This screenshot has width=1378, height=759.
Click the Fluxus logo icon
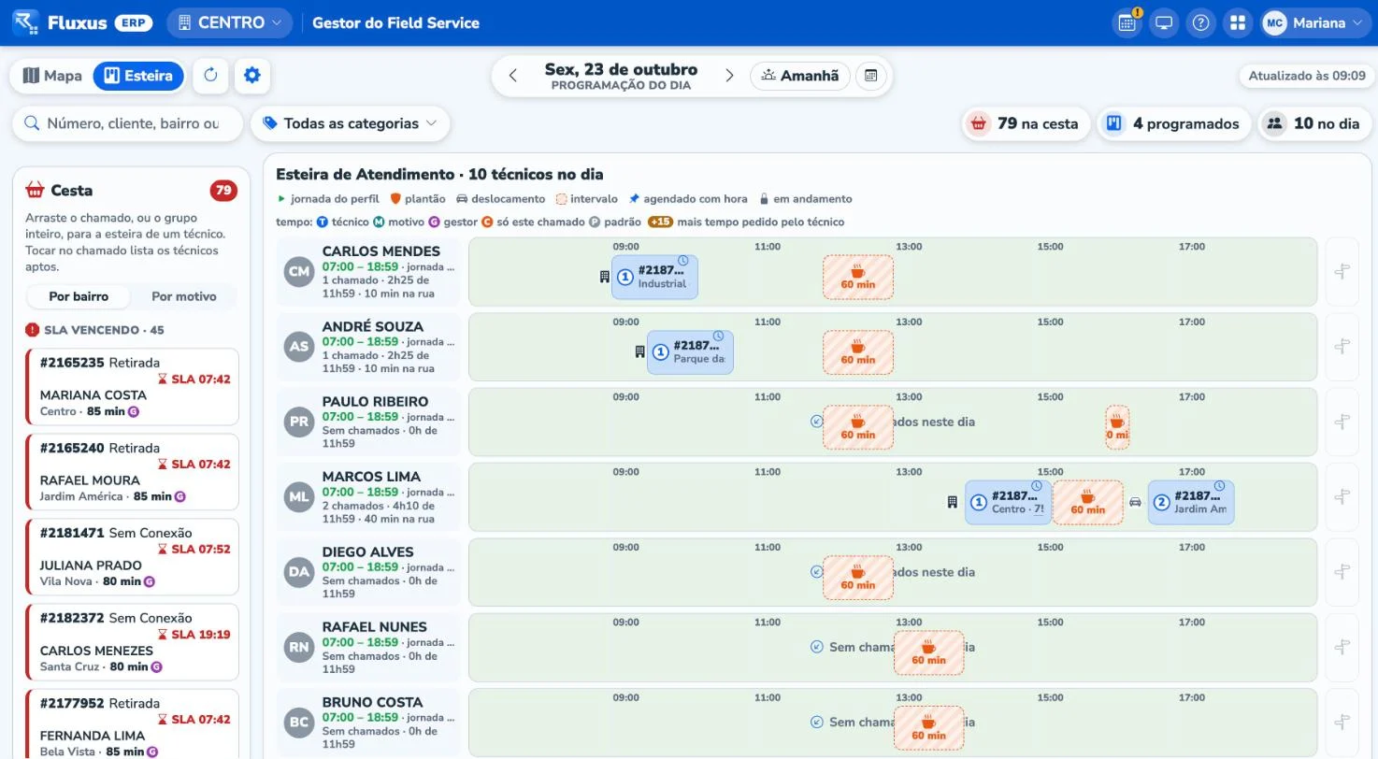pos(25,22)
